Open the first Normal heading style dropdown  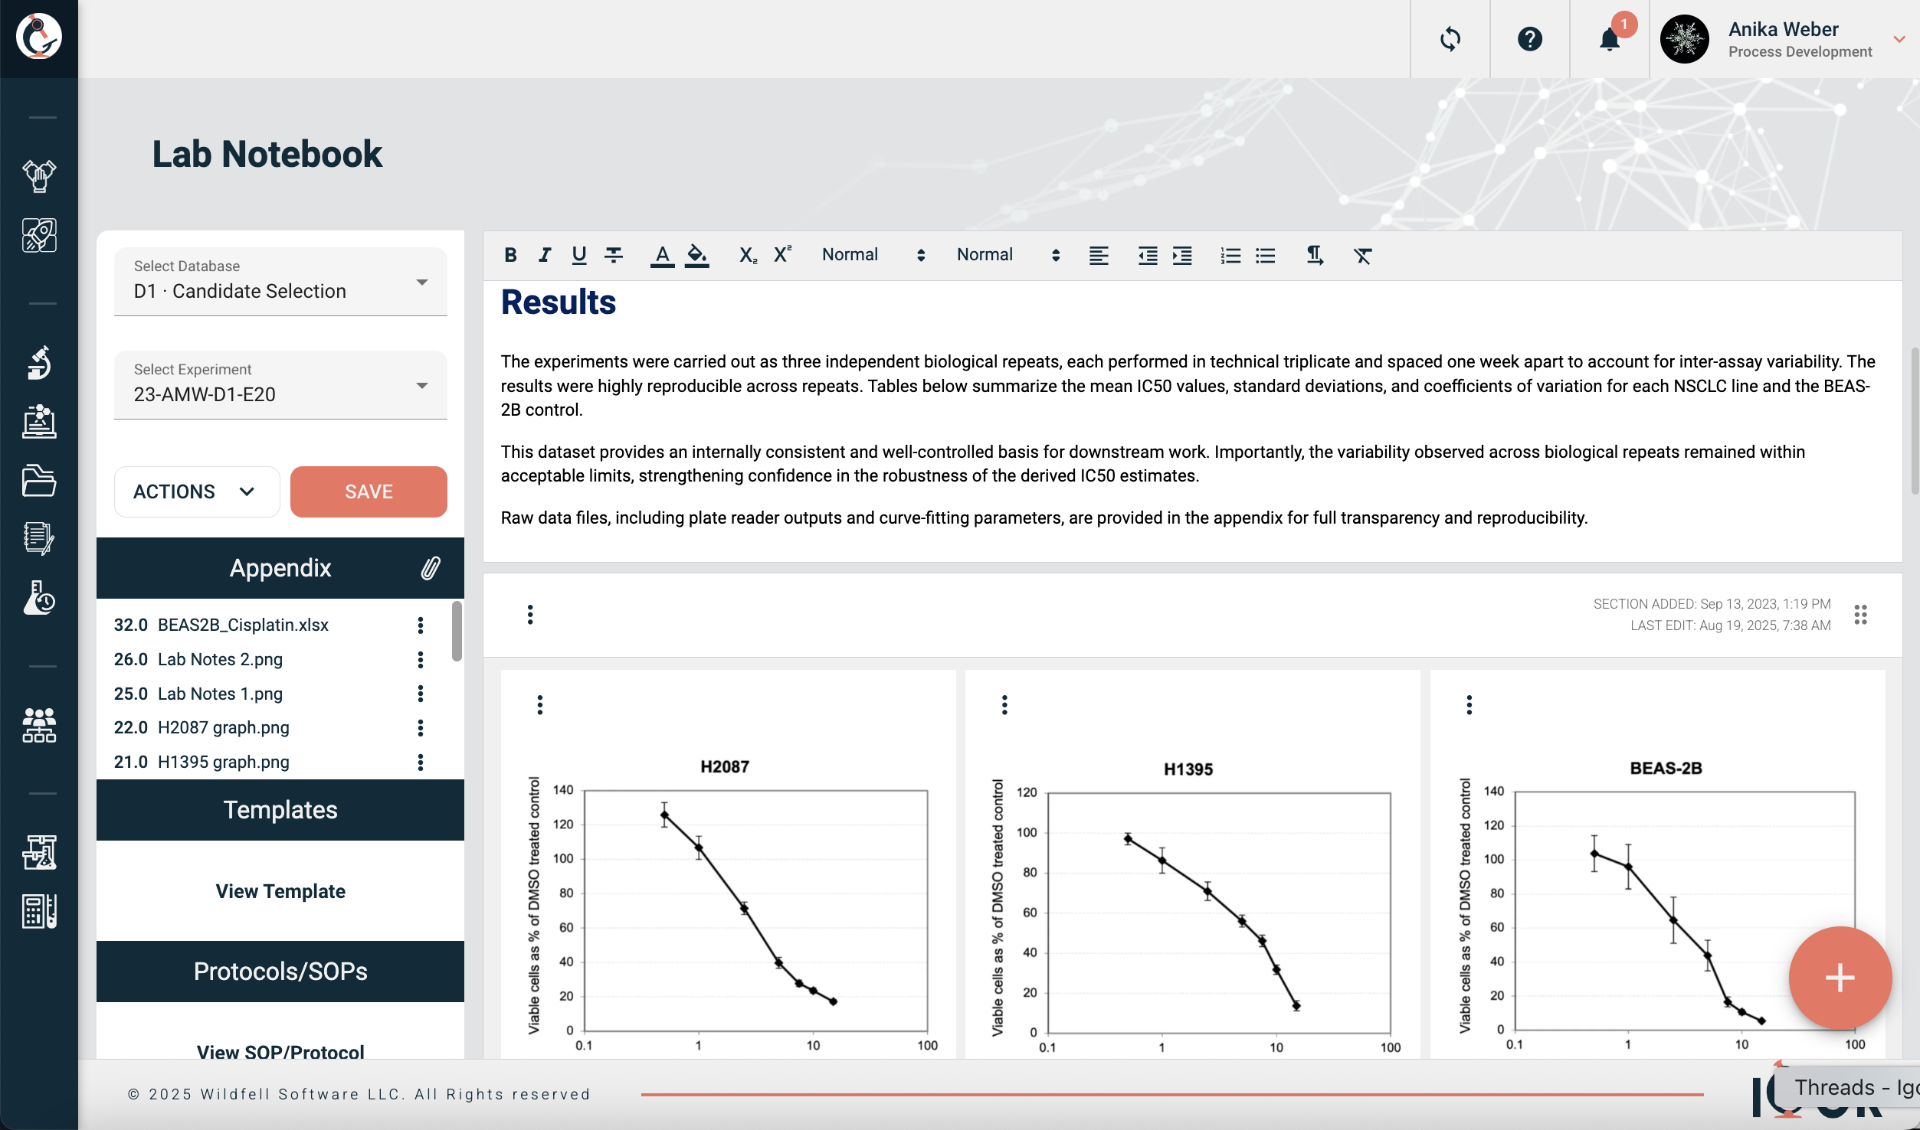873,255
